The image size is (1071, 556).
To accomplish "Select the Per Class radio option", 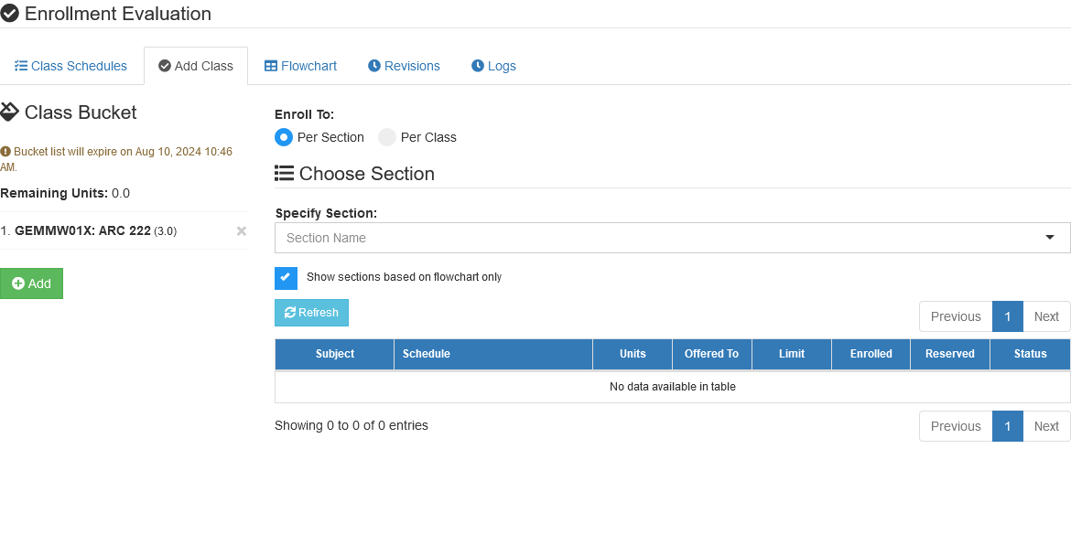I will [387, 137].
